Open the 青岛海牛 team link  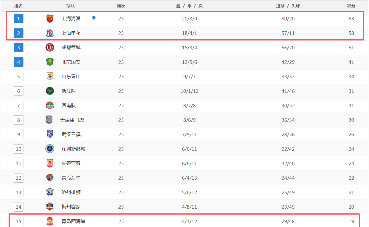71,178
